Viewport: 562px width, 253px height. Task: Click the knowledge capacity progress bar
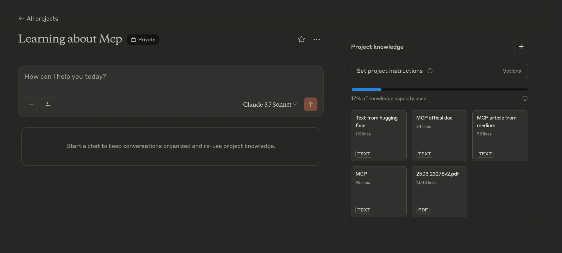439,90
